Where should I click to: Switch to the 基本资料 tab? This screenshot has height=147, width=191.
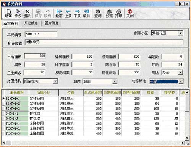point(11,23)
